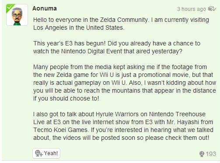
Task: Click the green verified checkmark badge
Action: pos(9,7)
